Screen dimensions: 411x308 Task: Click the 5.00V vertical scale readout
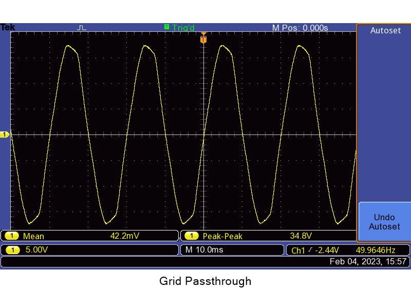pos(36,249)
